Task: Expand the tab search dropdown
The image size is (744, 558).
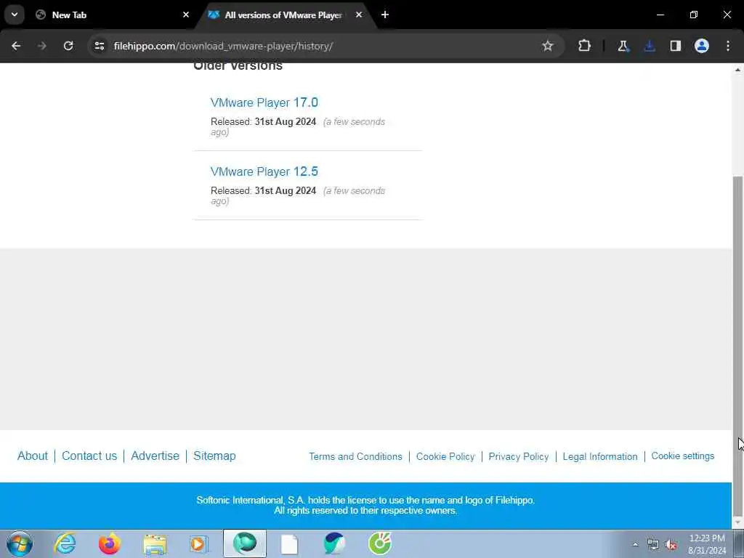Action: 15,15
